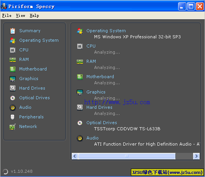Click the Windows flag icon in summary panel

coord(80,31)
